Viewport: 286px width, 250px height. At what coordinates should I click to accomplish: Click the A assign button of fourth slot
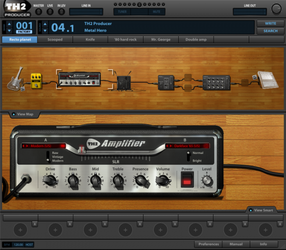140,224
